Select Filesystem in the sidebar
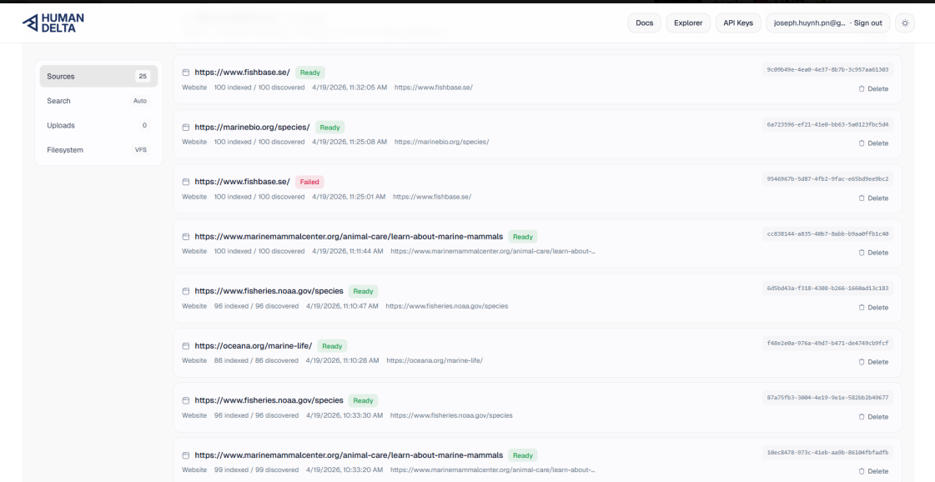935x482 pixels. (x=98, y=150)
